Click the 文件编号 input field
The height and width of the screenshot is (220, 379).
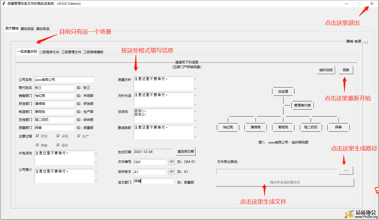[x=150, y=162]
